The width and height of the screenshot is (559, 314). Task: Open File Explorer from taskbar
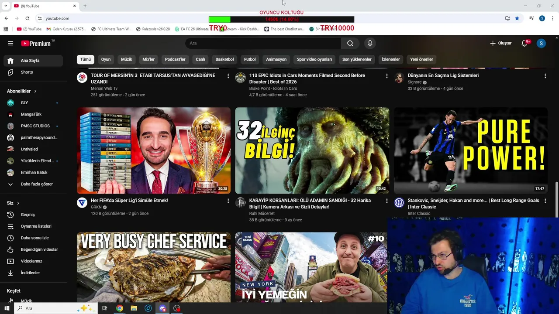[134, 308]
